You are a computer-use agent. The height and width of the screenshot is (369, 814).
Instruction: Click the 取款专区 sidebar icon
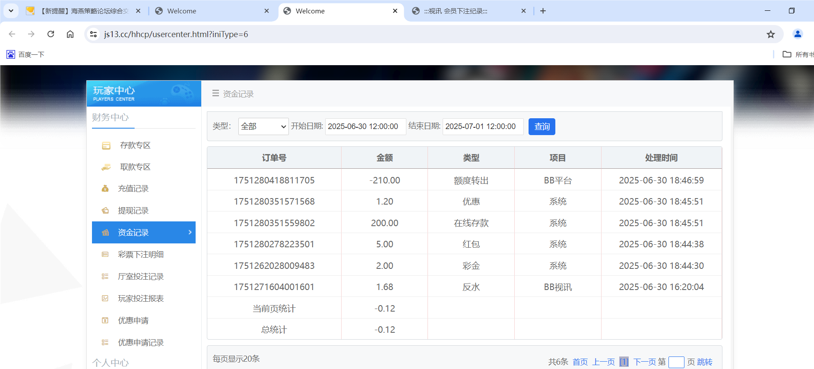click(x=106, y=167)
